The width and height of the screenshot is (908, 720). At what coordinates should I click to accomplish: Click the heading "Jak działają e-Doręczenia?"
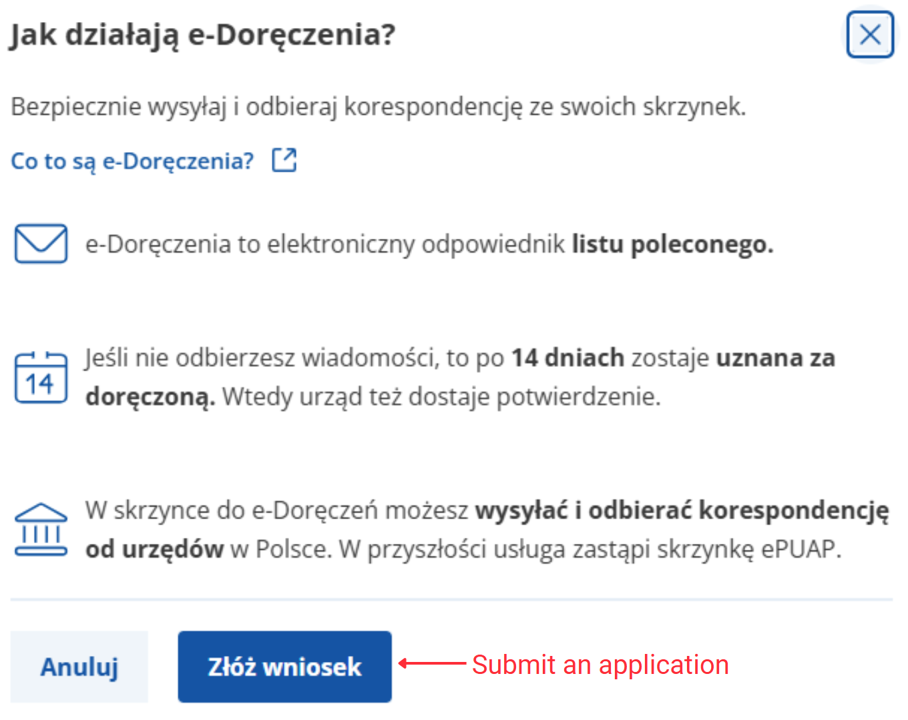pyautogui.click(x=202, y=35)
